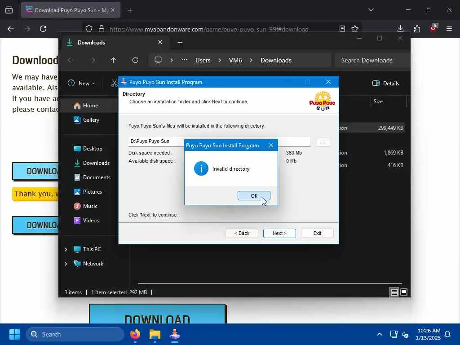This screenshot has width=460, height=345.
Task: Bookmark this page with the star icon
Action: point(355,29)
